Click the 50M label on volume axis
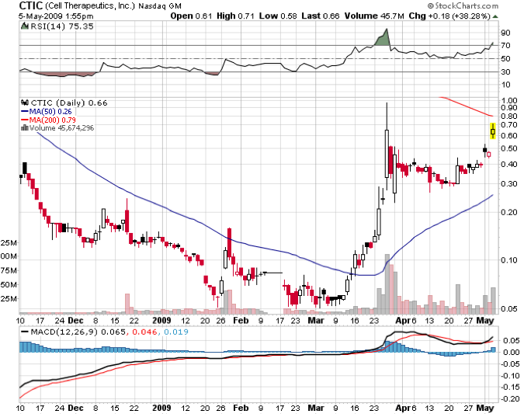Image resolution: width=524 pixels, height=414 pixels. tap(9, 284)
